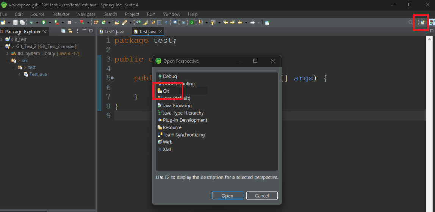
Task: Click Show Whitespace Characters pilcrow icon
Action: 166,22
